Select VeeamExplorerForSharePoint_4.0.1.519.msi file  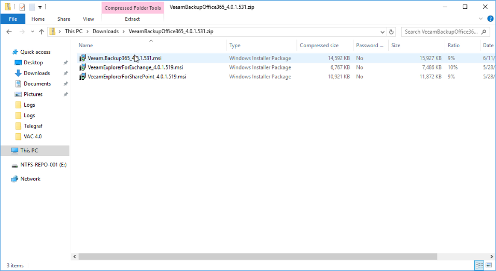137,77
